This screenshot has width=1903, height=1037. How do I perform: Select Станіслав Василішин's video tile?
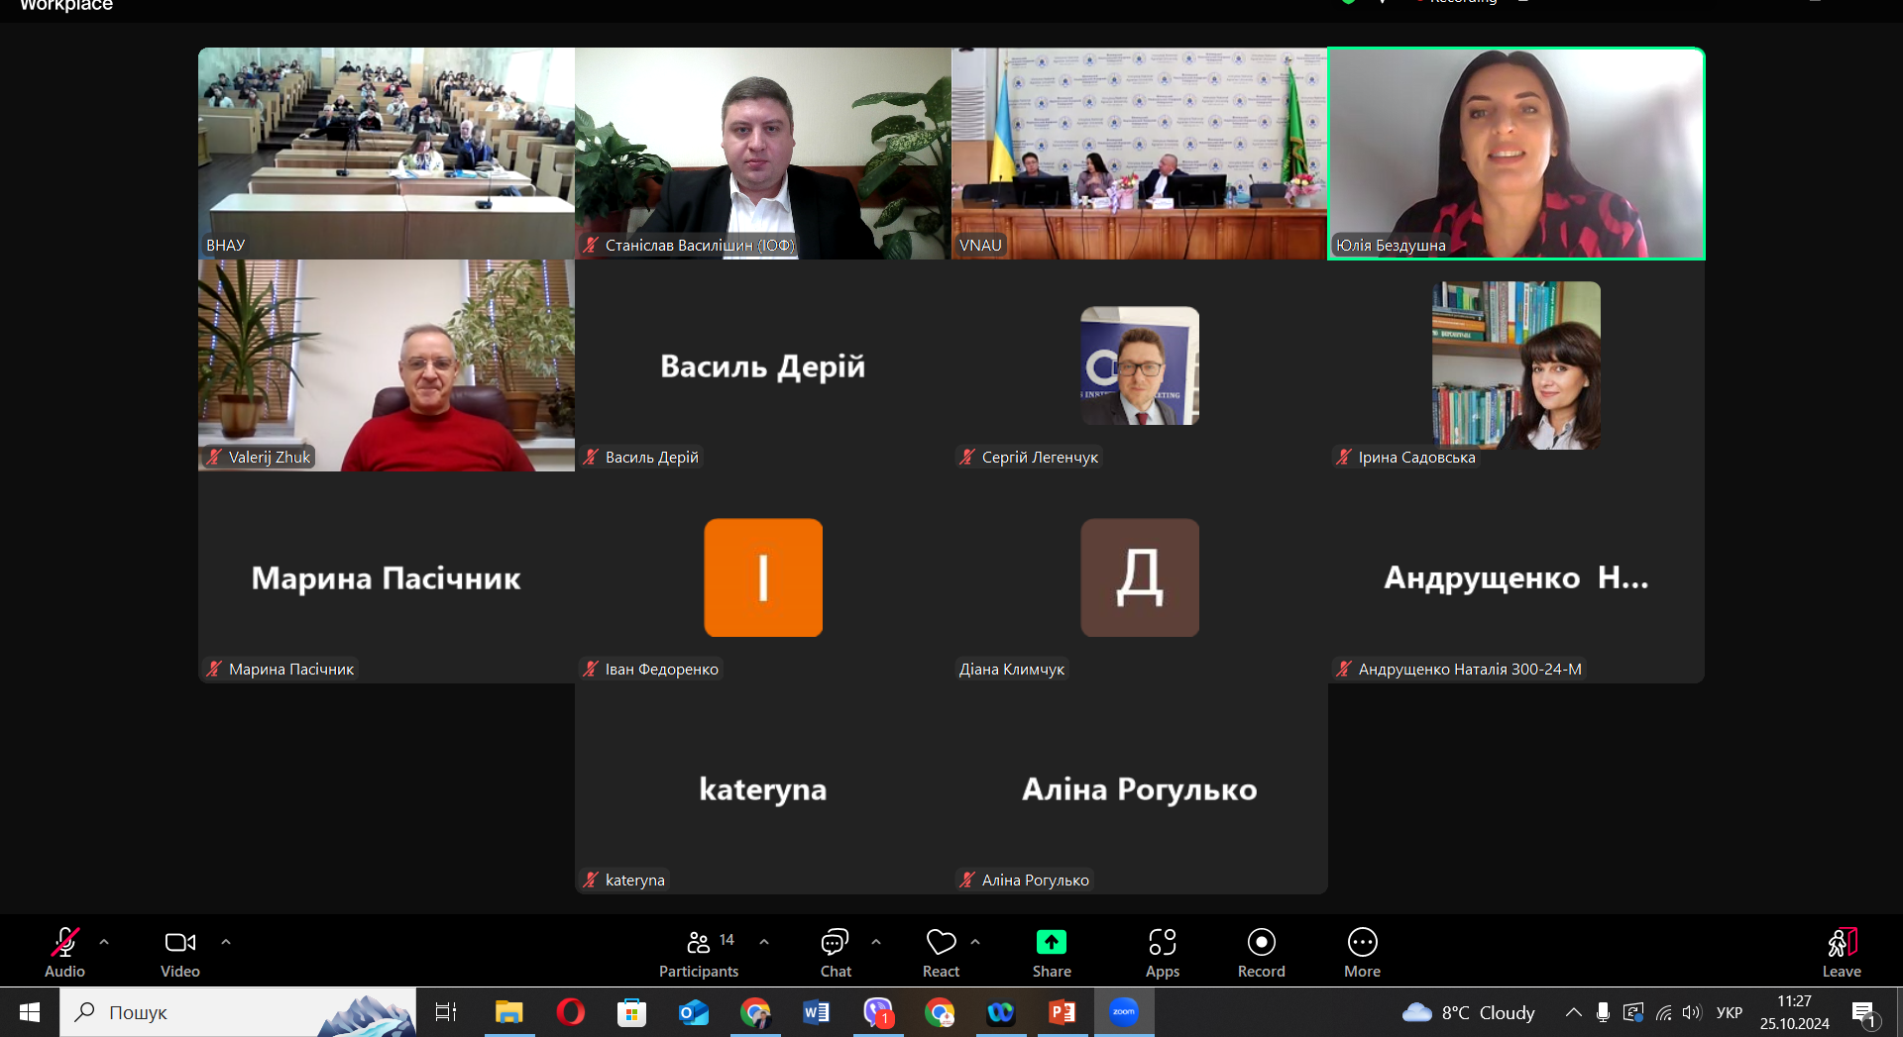coord(763,154)
